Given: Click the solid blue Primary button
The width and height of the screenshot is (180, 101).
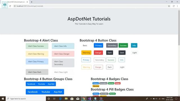Looking at the screenshot, I should [x=98, y=45].
